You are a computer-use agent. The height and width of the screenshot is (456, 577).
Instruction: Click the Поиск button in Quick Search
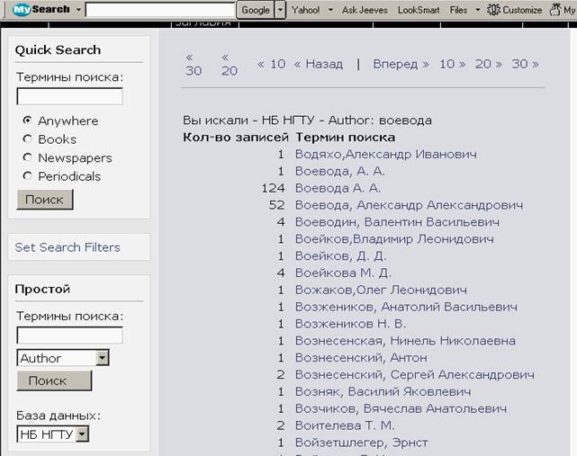(x=44, y=200)
